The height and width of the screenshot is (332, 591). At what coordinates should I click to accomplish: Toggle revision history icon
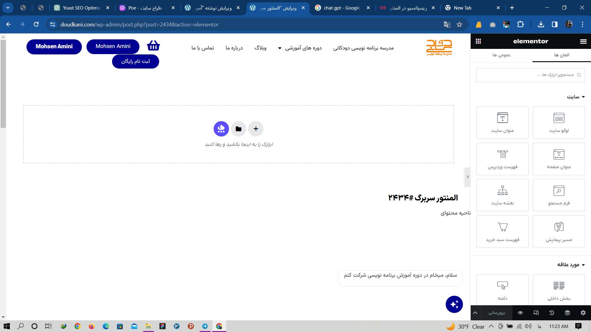pos(552,313)
